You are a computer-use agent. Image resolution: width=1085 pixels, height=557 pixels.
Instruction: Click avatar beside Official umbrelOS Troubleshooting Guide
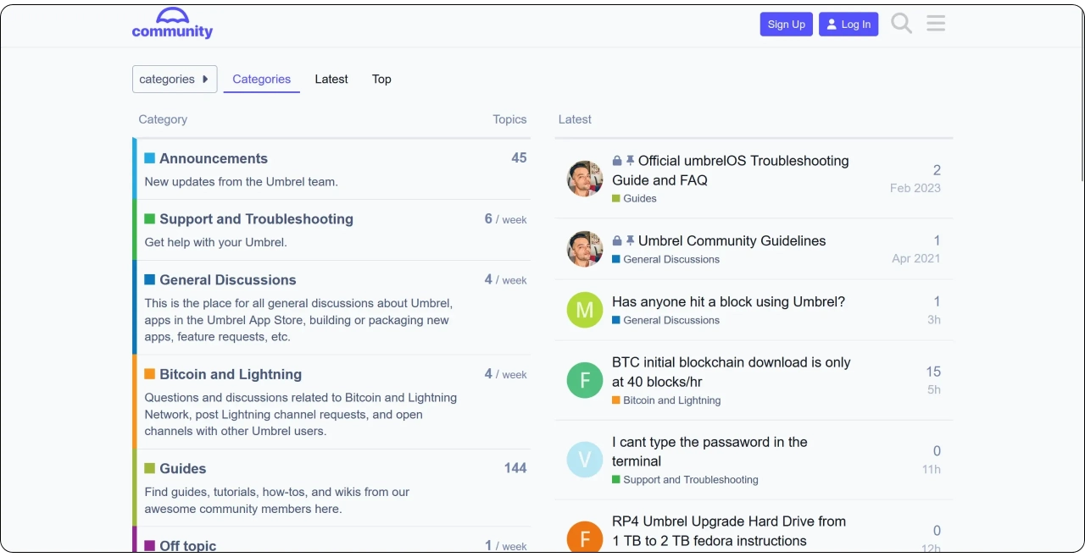[x=585, y=179]
